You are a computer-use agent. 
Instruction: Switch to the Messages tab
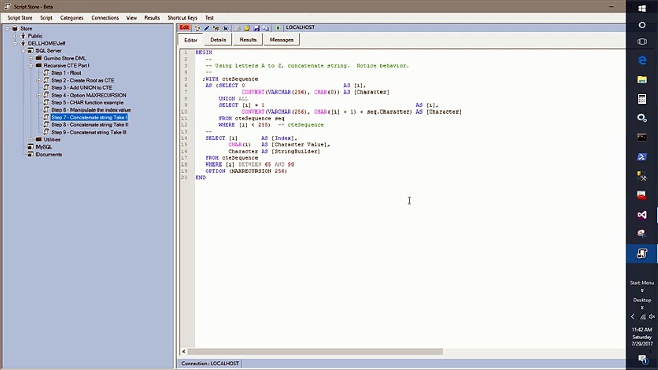(x=282, y=40)
